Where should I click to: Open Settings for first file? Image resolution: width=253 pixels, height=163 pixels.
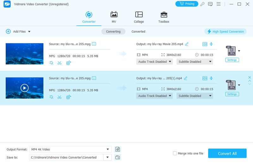tap(232, 60)
